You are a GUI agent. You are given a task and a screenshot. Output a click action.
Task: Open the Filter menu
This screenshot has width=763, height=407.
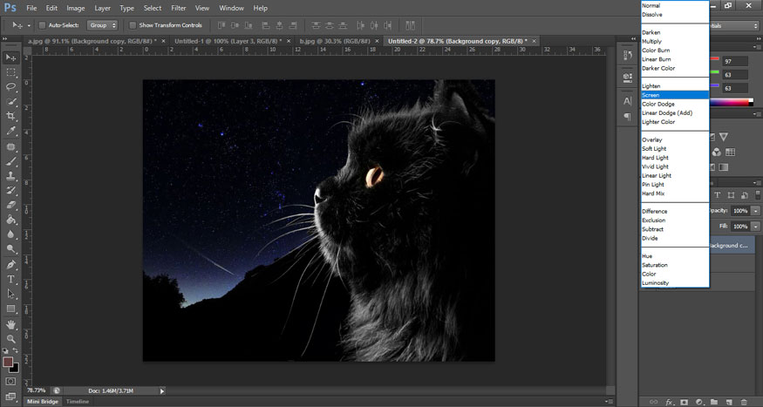(179, 8)
